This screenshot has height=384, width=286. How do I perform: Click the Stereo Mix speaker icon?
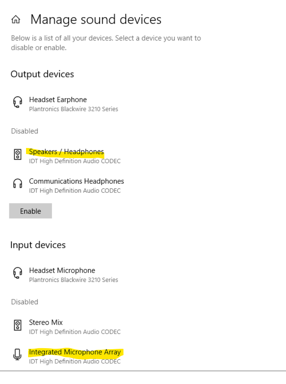tap(18, 325)
